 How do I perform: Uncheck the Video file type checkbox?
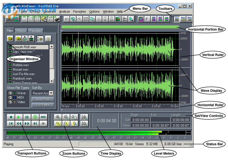10,102
